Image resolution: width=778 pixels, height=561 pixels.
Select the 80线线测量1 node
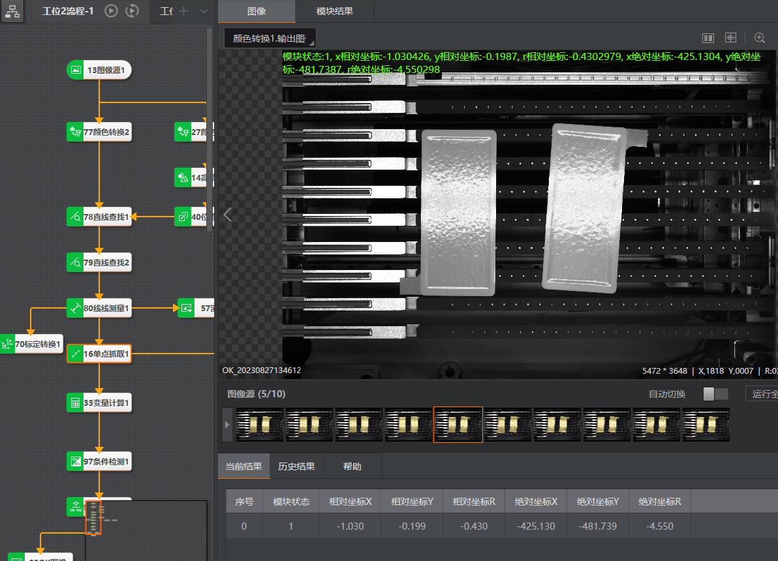[x=99, y=308]
